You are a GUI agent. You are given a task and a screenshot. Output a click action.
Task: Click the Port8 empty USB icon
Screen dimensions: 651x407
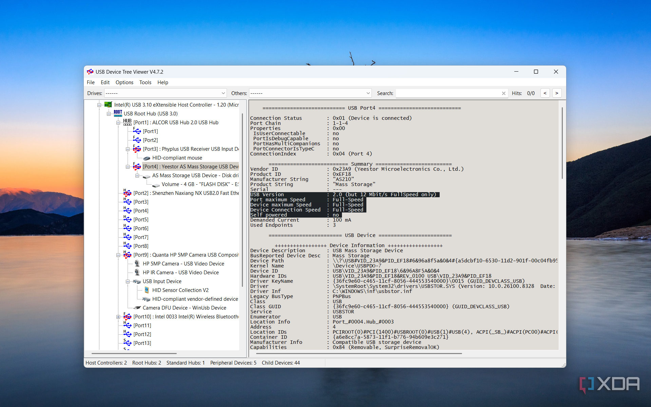127,246
